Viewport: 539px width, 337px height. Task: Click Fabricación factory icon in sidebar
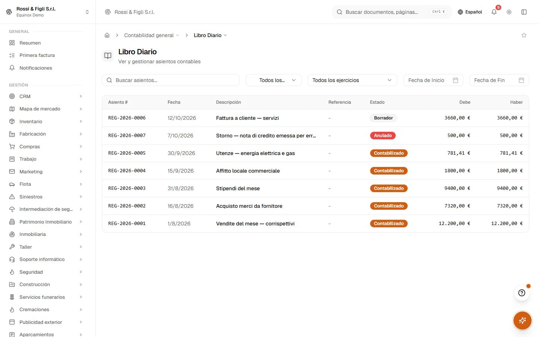coord(12,134)
